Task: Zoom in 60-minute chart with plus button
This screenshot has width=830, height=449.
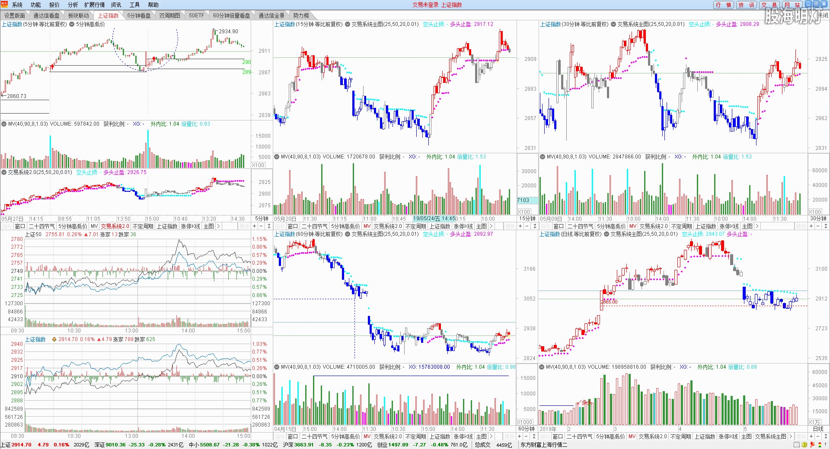Action: [520, 436]
